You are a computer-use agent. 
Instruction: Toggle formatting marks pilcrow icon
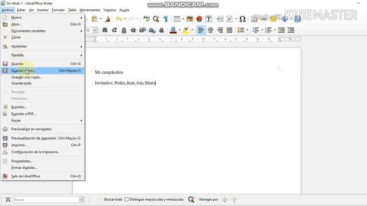[166, 19]
